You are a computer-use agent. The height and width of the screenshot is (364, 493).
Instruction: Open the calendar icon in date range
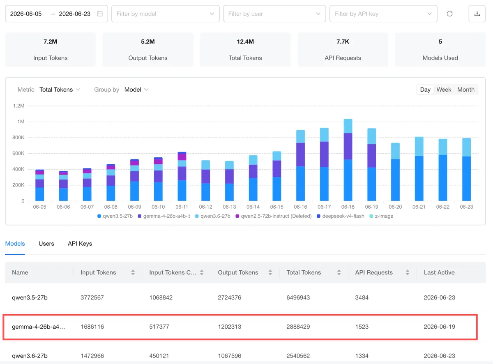(100, 14)
